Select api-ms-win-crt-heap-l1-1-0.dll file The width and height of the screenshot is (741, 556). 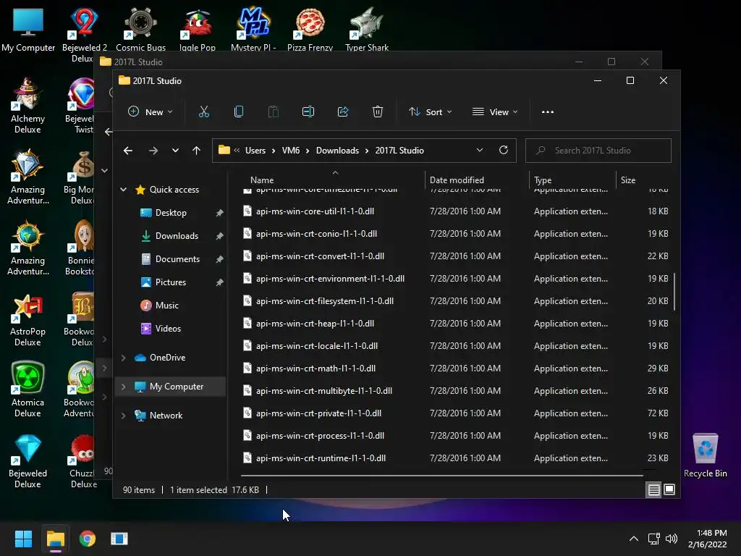coord(315,324)
